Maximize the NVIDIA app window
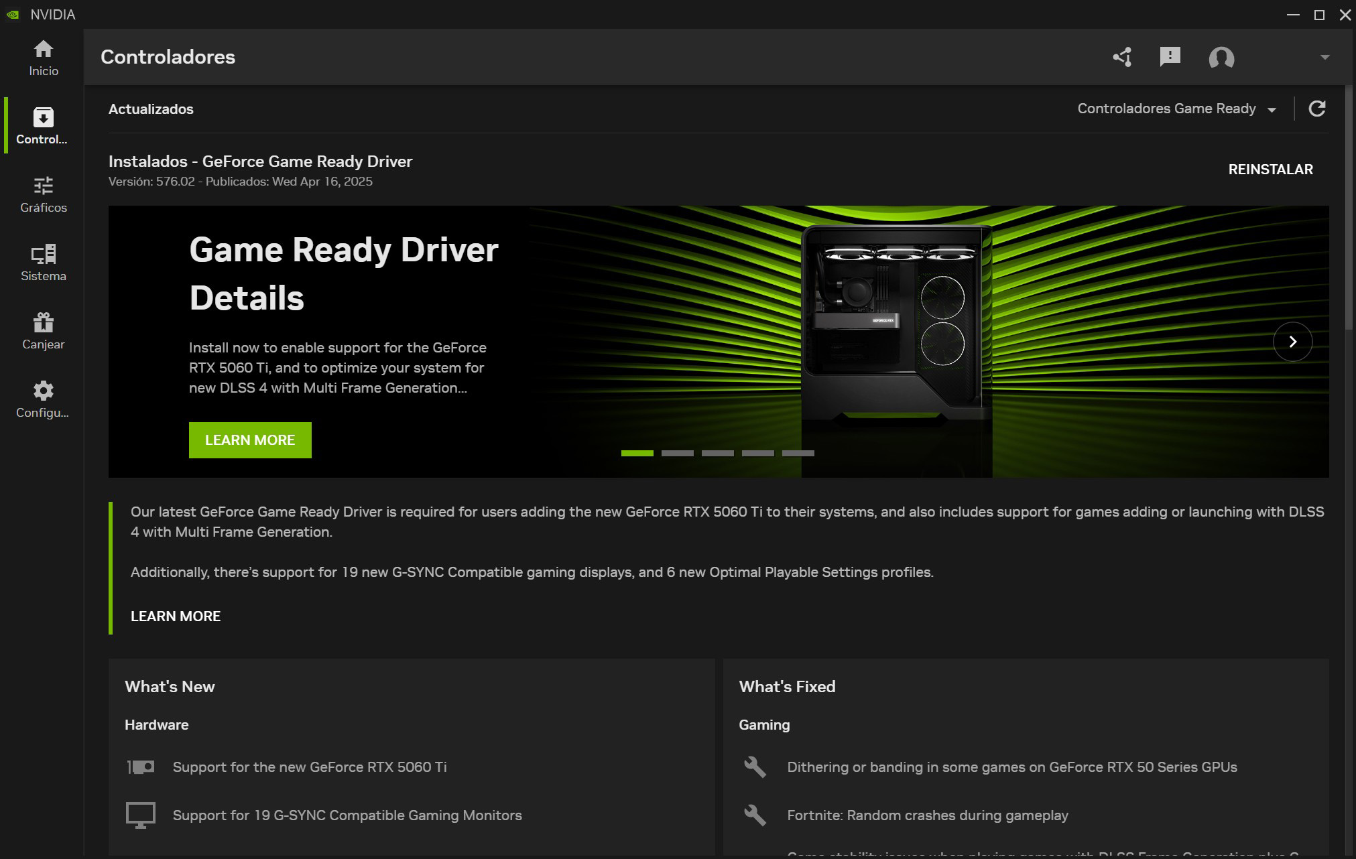Image resolution: width=1356 pixels, height=859 pixels. tap(1319, 15)
